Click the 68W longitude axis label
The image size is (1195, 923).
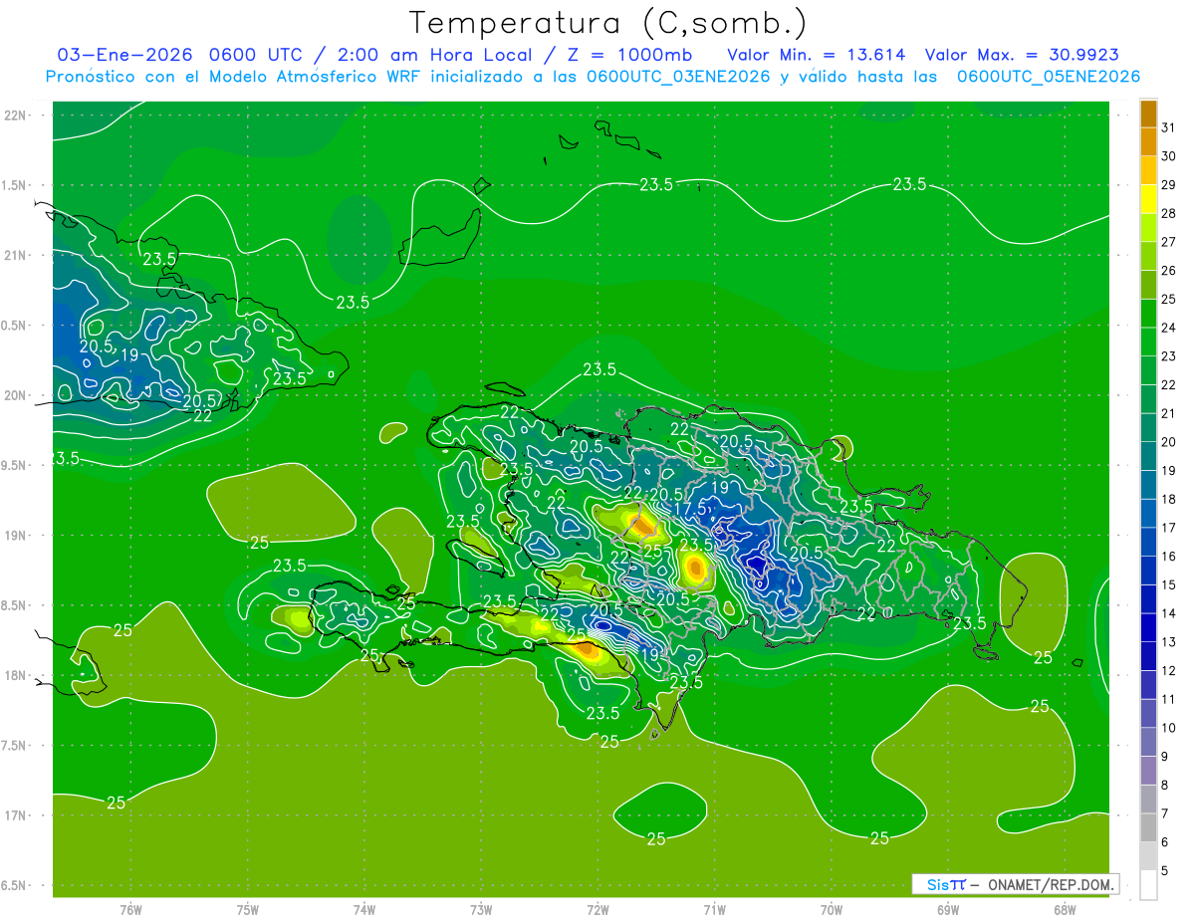point(1065,909)
